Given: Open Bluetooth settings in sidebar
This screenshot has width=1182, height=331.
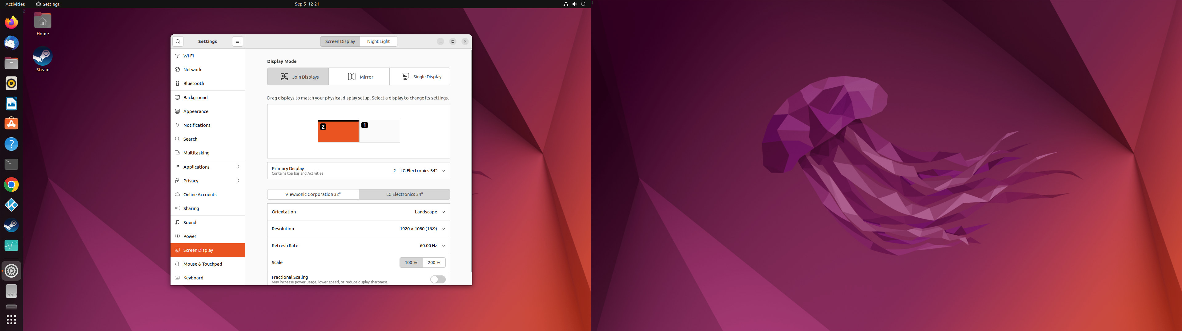Looking at the screenshot, I should (208, 83).
